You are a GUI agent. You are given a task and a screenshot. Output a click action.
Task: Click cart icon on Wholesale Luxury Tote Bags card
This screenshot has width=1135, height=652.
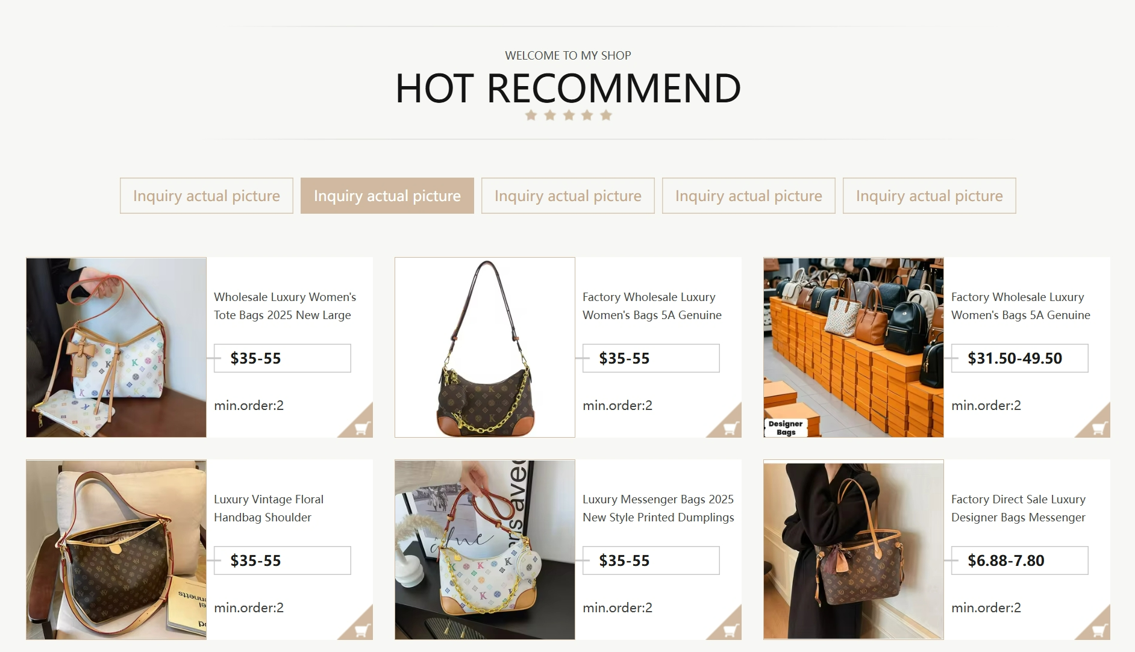click(x=361, y=427)
